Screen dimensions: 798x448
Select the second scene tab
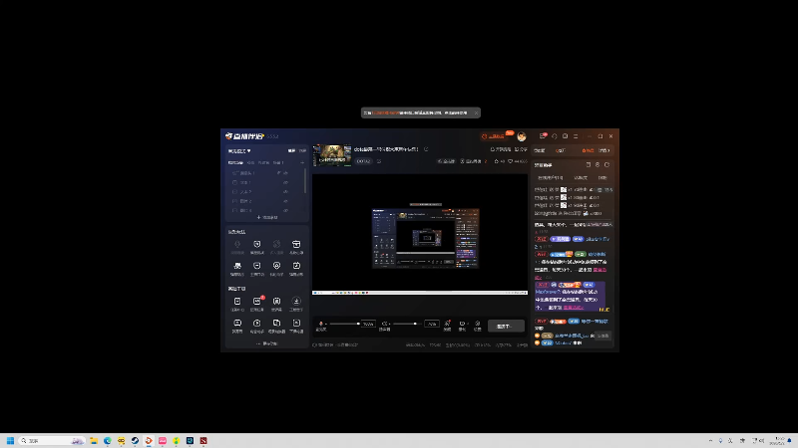pyautogui.click(x=251, y=163)
